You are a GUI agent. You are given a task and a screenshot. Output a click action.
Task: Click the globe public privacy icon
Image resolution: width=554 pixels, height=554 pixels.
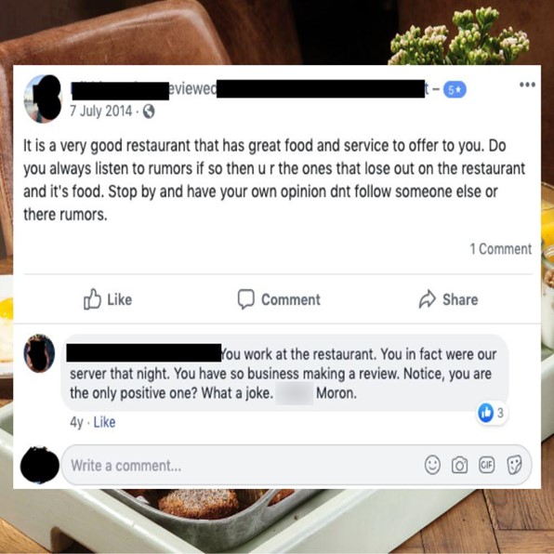pyautogui.click(x=149, y=112)
